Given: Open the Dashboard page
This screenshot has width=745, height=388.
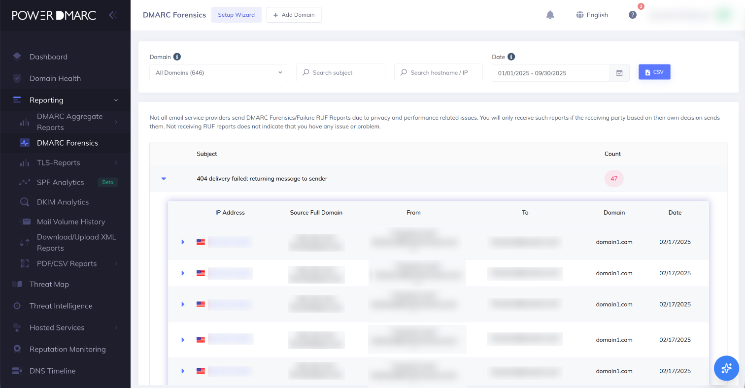Looking at the screenshot, I should point(48,57).
